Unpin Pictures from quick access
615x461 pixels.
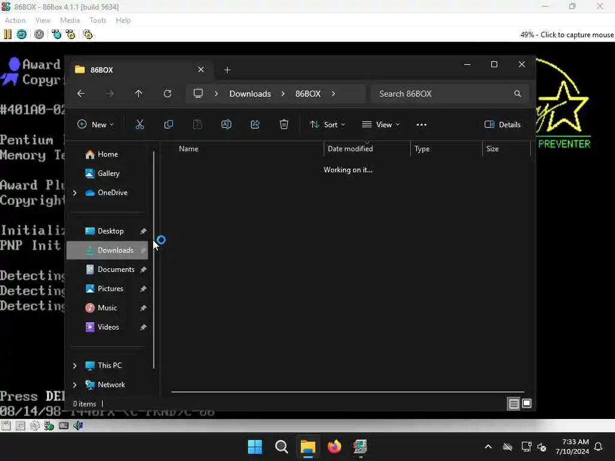pyautogui.click(x=143, y=289)
